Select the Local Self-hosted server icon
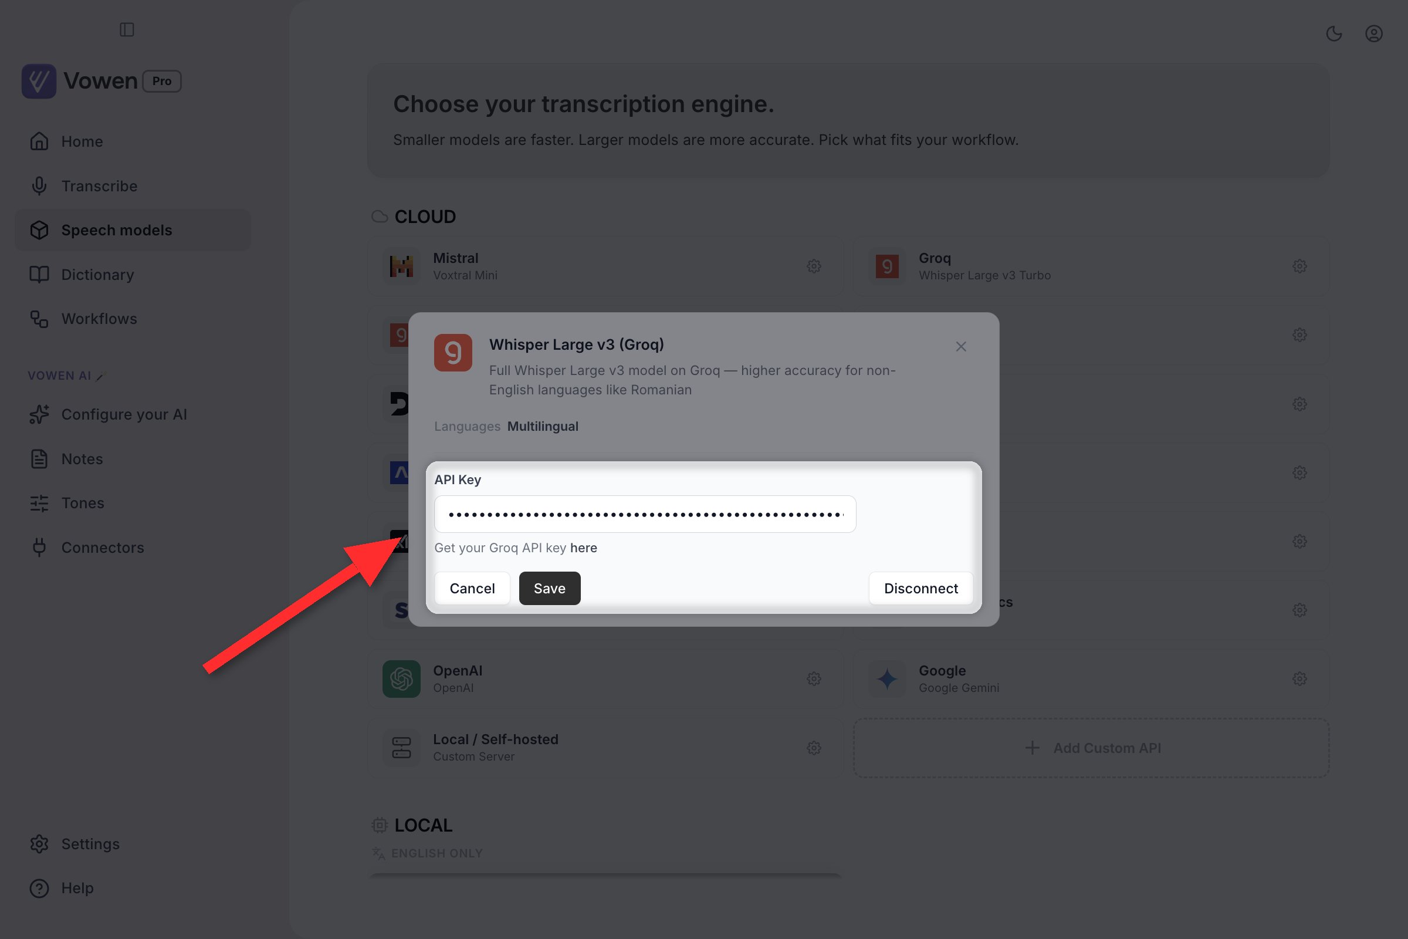 401,748
